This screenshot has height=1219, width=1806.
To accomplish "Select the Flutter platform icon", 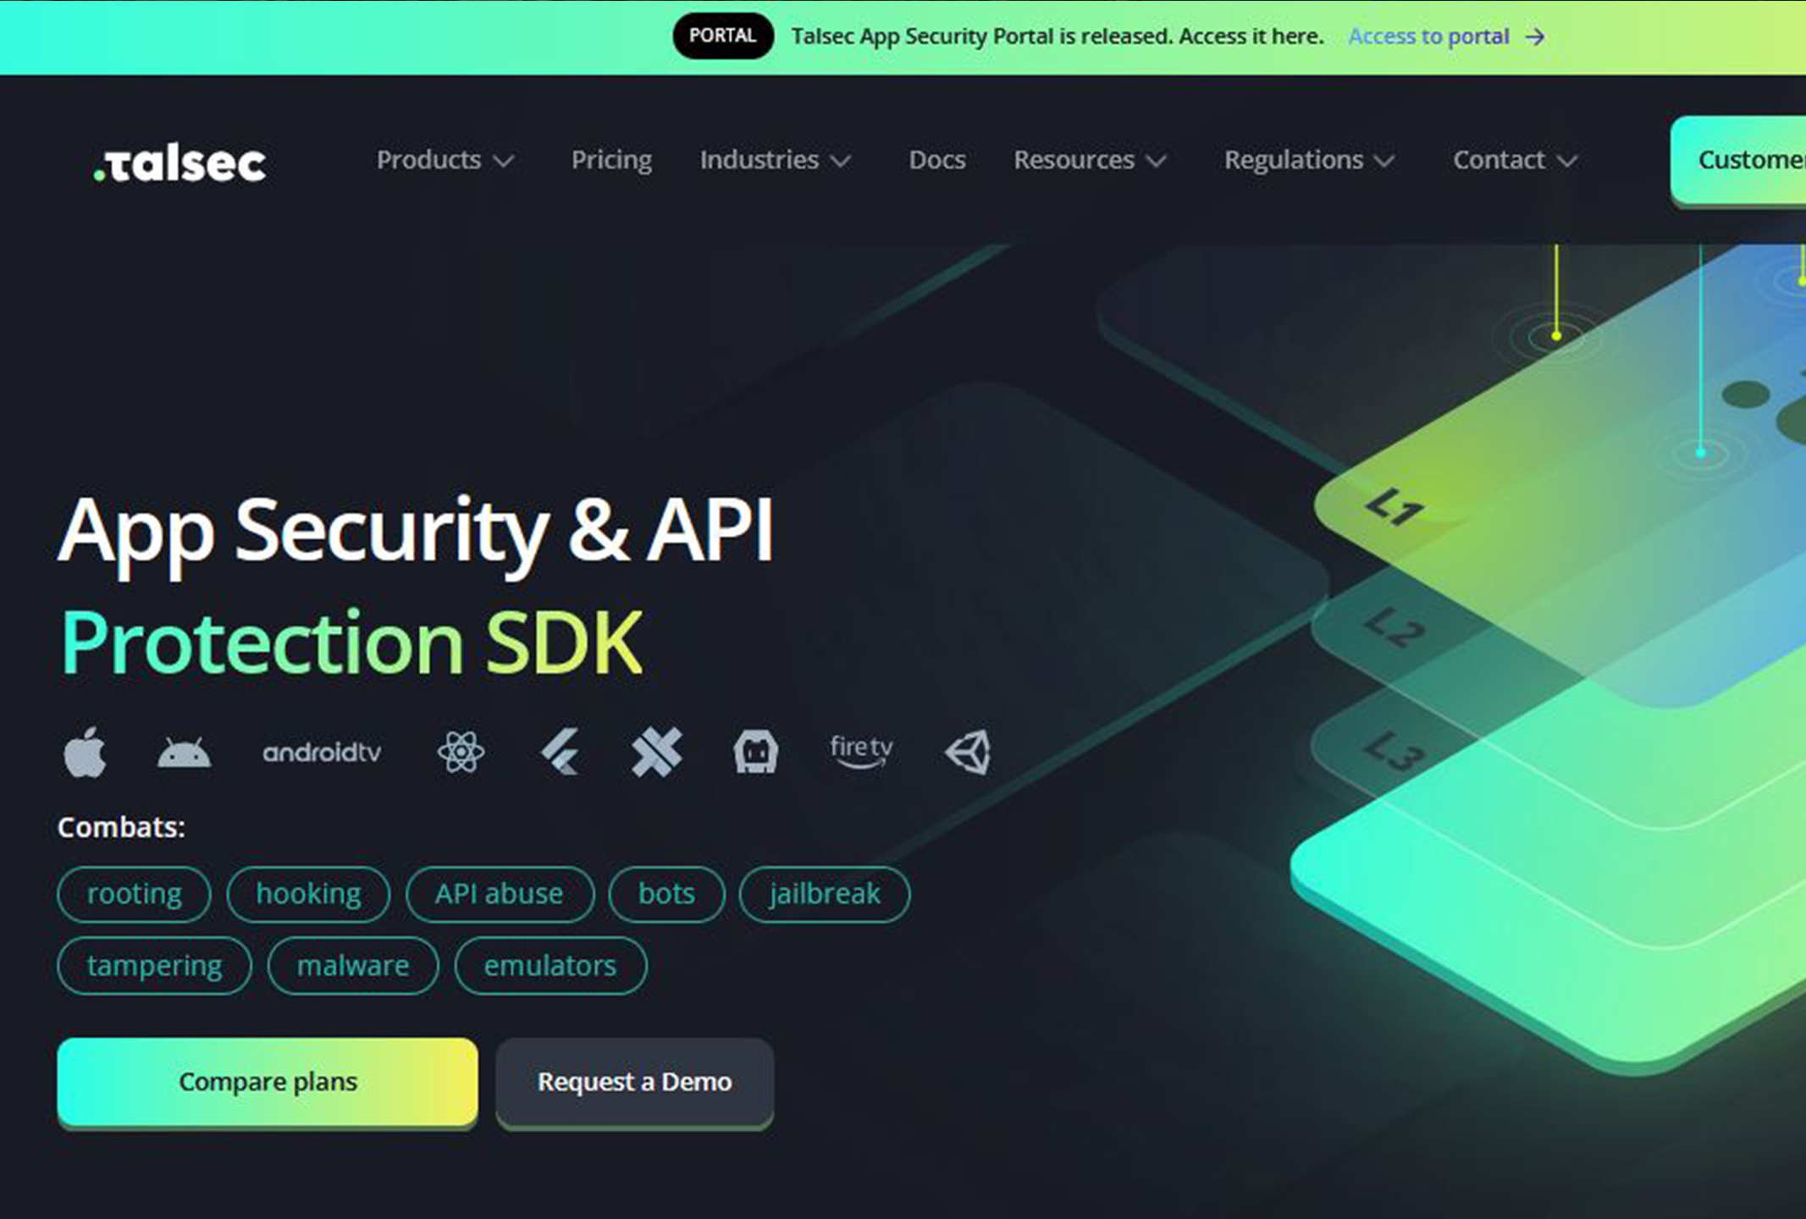I will coord(560,752).
